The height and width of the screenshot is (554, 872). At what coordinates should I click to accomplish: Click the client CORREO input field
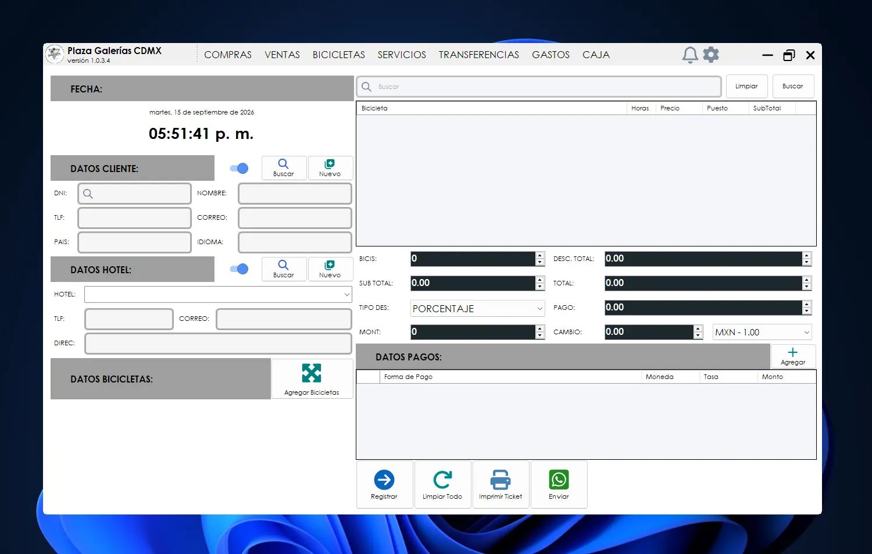[x=295, y=218]
